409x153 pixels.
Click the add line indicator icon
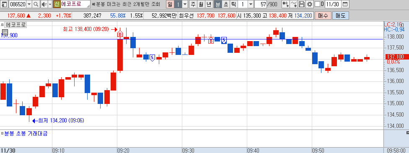point(294,4)
